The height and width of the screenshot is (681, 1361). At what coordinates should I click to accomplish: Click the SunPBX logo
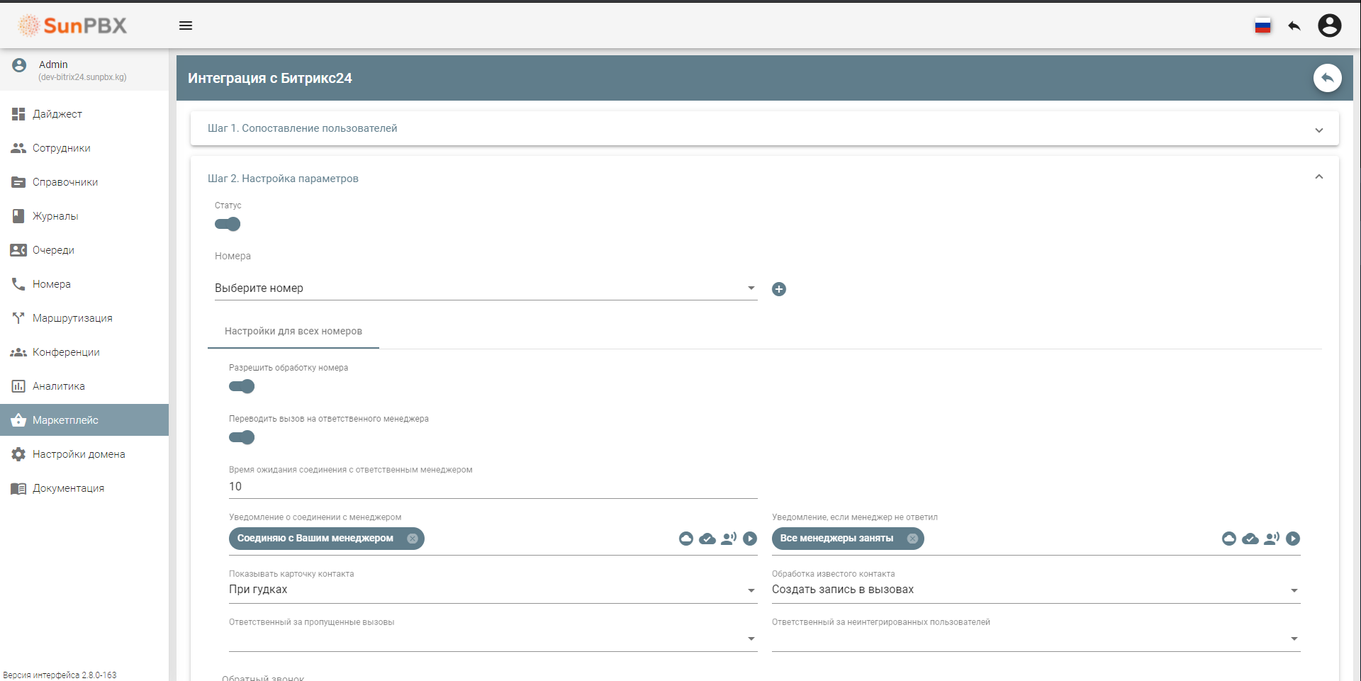pyautogui.click(x=72, y=26)
